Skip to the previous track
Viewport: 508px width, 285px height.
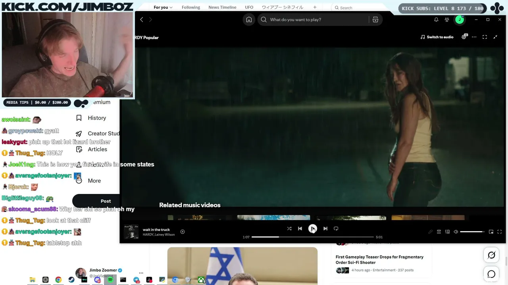[300, 228]
